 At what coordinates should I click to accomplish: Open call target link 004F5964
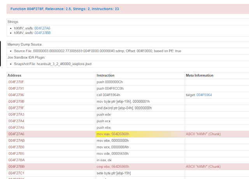coord(204,95)
